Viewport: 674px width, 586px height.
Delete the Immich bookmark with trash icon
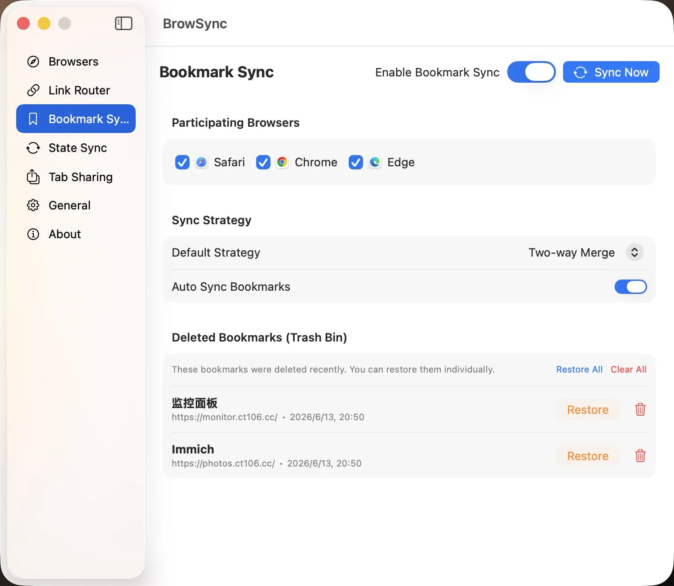(x=640, y=456)
